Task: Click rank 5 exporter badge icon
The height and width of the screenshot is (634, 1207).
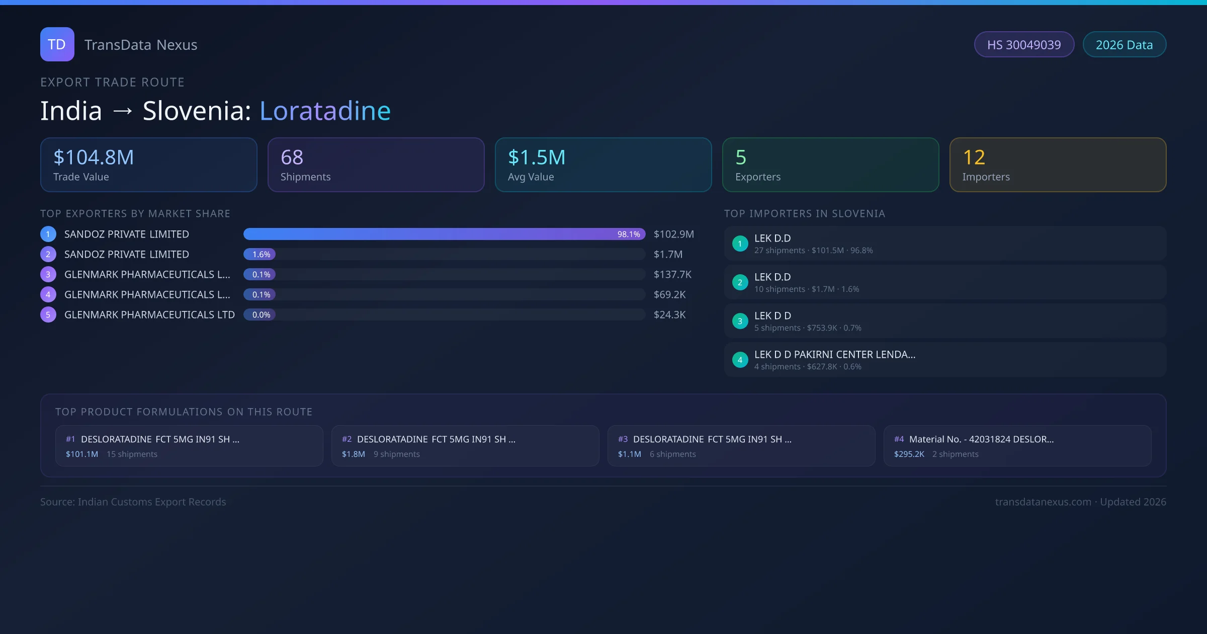Action: pyautogui.click(x=48, y=314)
